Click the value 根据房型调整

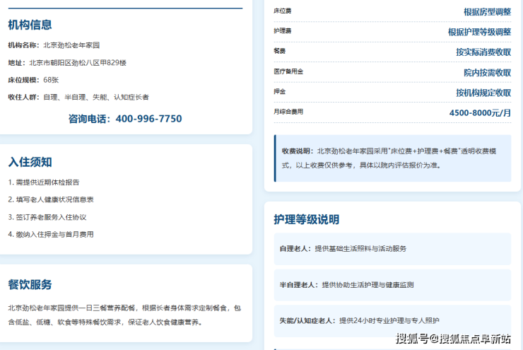point(488,12)
